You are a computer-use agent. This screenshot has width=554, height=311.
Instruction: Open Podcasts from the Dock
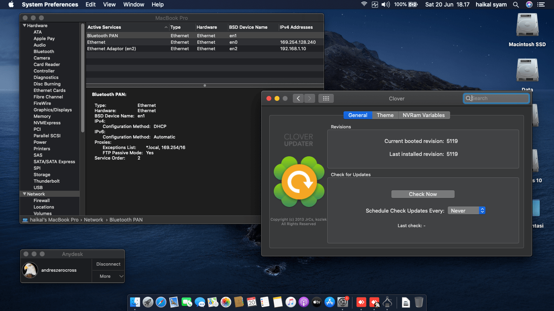click(304, 302)
